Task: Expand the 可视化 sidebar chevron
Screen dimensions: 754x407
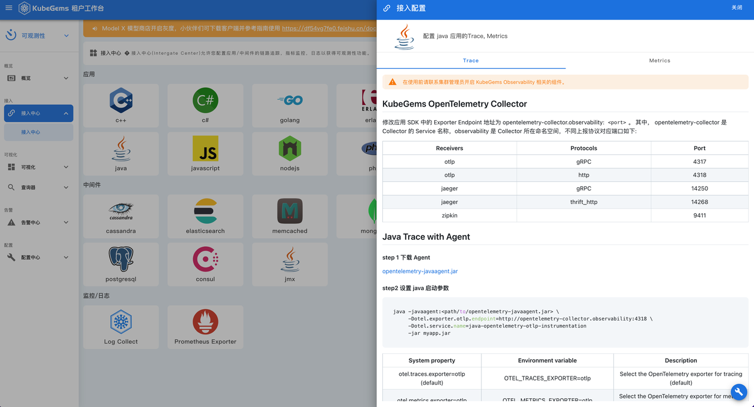Action: pyautogui.click(x=66, y=167)
